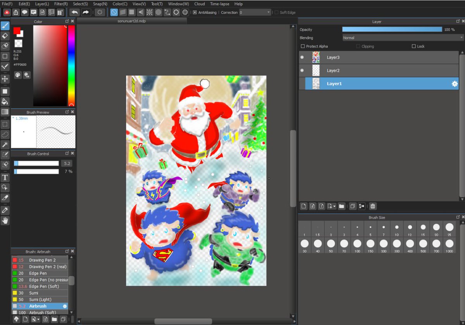Screen dimensions: 465x325
Task: Select the Text tool
Action: (5, 178)
